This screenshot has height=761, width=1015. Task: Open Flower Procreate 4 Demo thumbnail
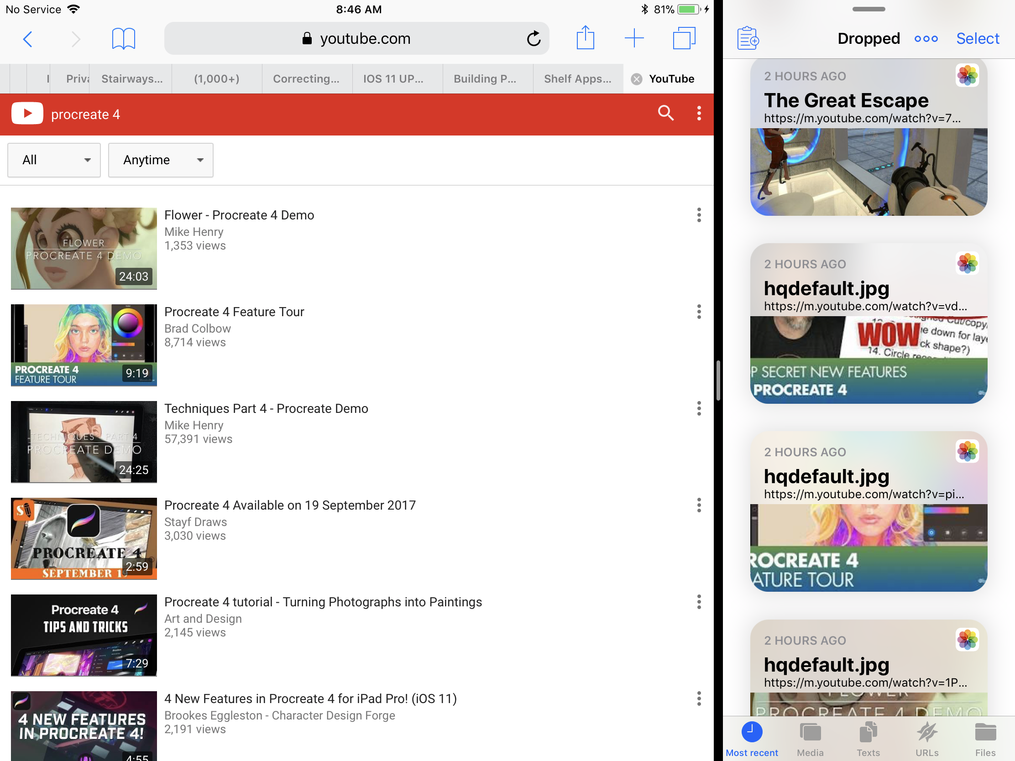click(84, 248)
